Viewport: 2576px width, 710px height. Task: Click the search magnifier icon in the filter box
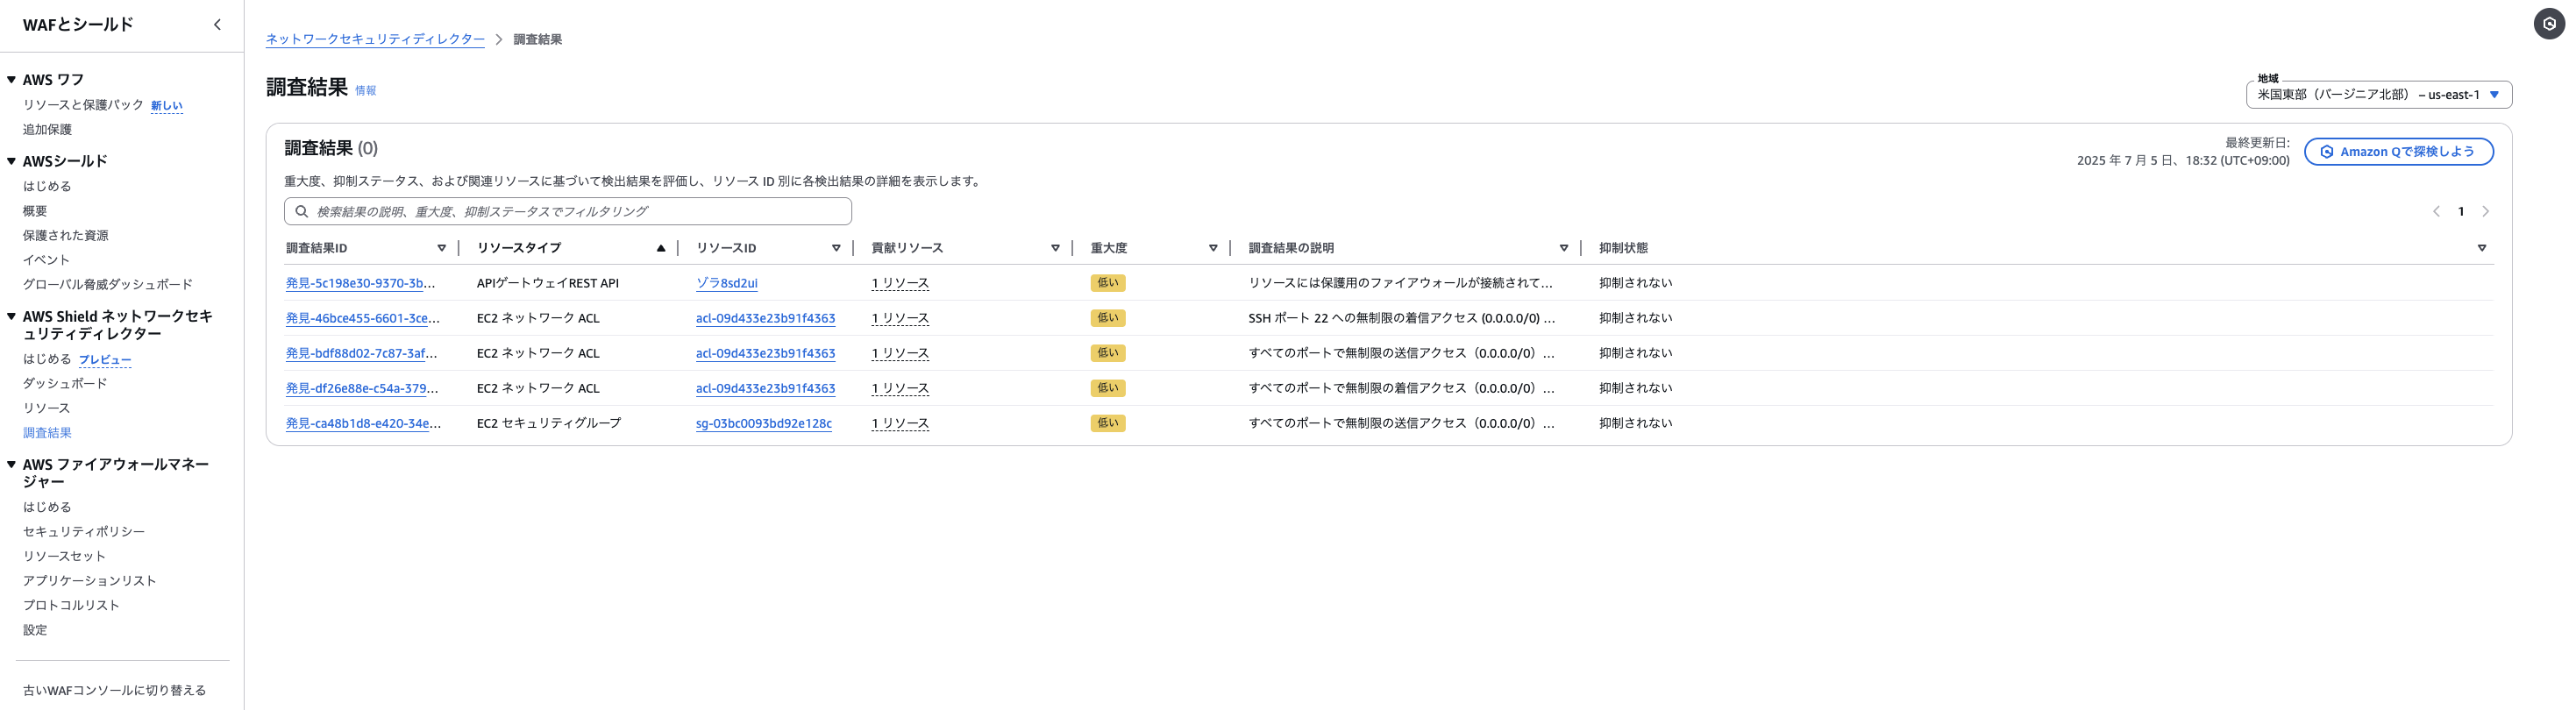point(301,212)
